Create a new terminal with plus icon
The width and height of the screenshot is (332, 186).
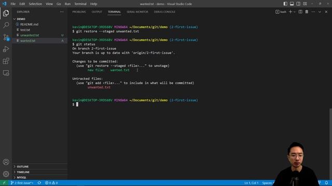pos(290,12)
